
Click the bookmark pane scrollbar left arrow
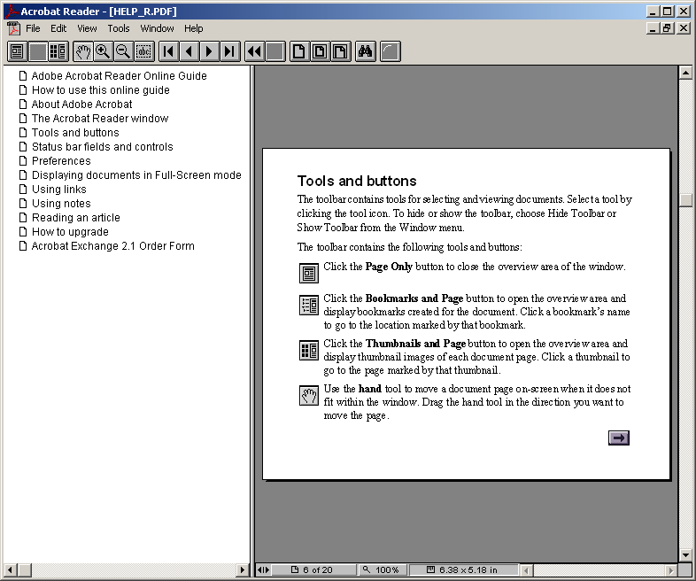(11, 569)
